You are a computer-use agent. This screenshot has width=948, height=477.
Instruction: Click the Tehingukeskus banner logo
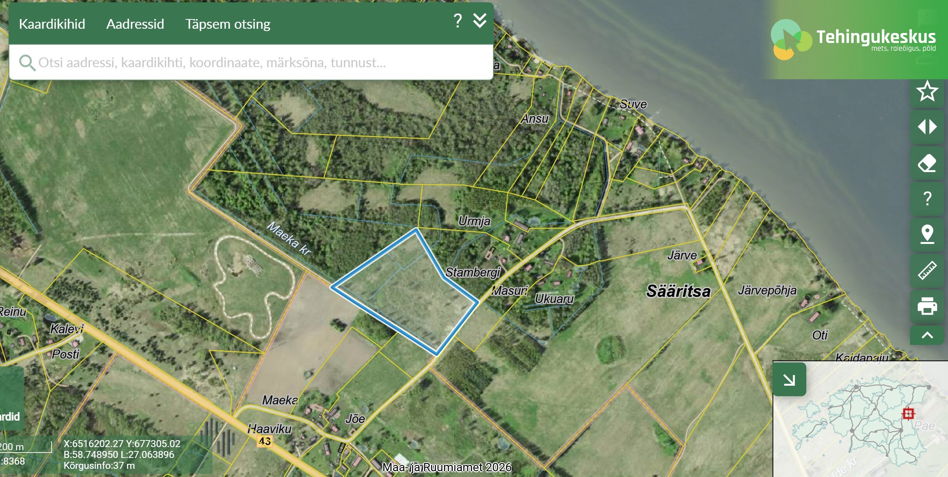[854, 40]
